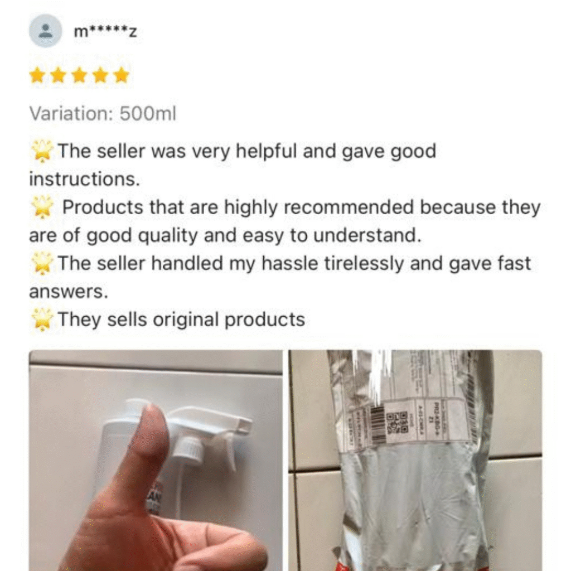Click sparkle emoji before 'Products that are highly'

[x=42, y=207]
